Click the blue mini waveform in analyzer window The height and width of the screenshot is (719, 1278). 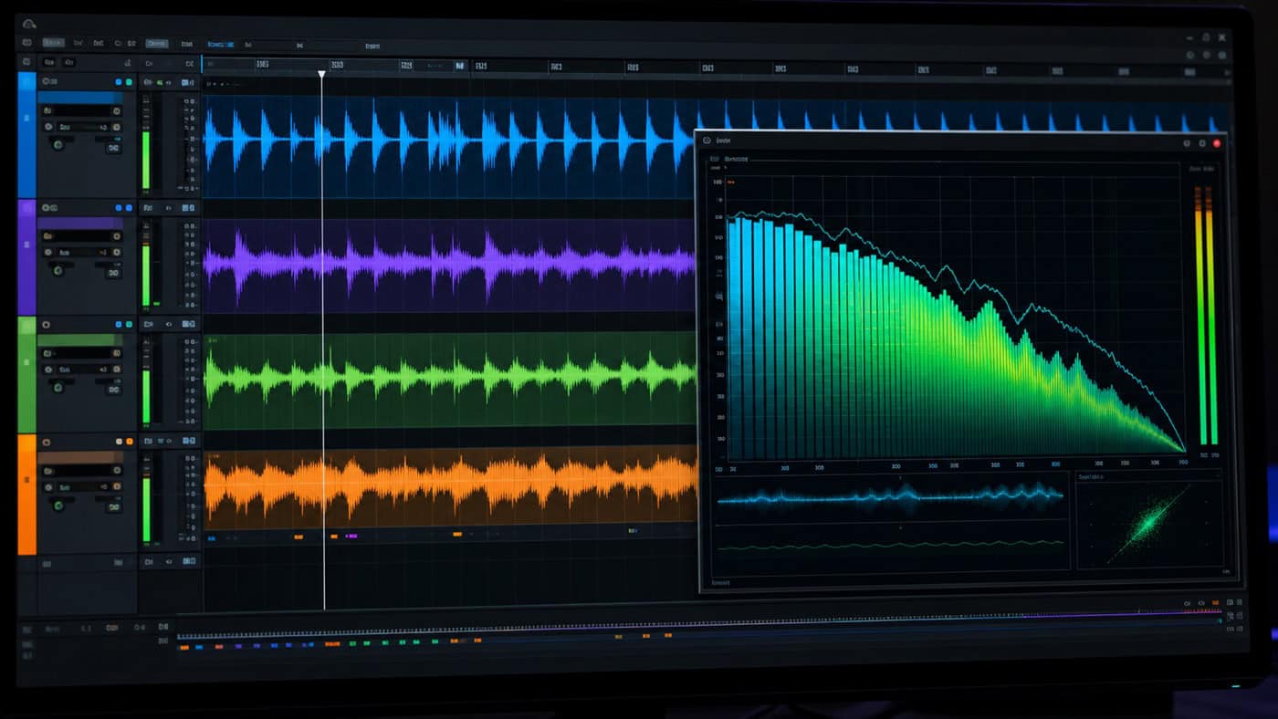coord(890,495)
